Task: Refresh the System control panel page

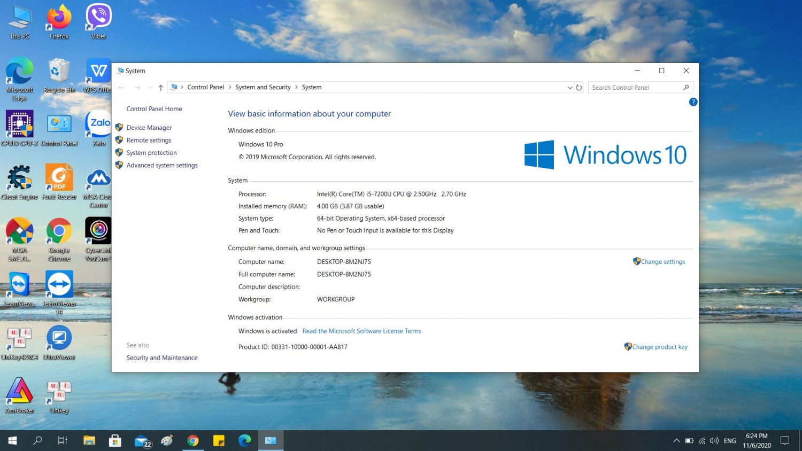Action: click(x=579, y=88)
